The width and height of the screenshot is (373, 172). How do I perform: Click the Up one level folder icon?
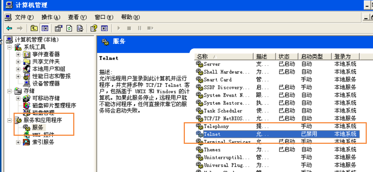34,28
